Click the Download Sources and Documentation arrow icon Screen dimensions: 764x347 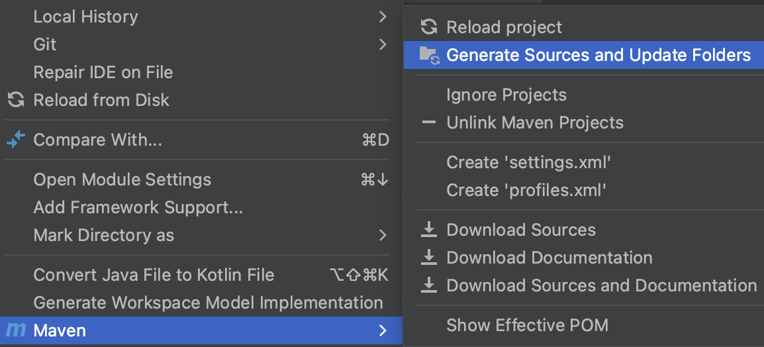coord(429,285)
